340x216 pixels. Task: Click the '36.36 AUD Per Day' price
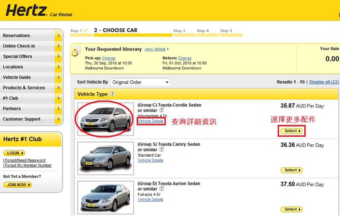[x=302, y=145]
